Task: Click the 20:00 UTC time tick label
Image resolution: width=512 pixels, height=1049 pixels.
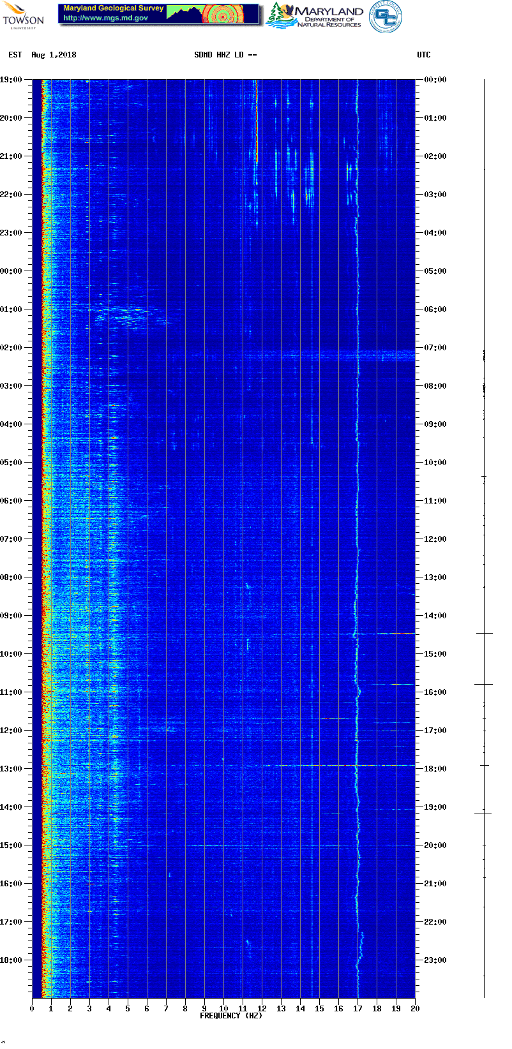Action: tap(435, 845)
